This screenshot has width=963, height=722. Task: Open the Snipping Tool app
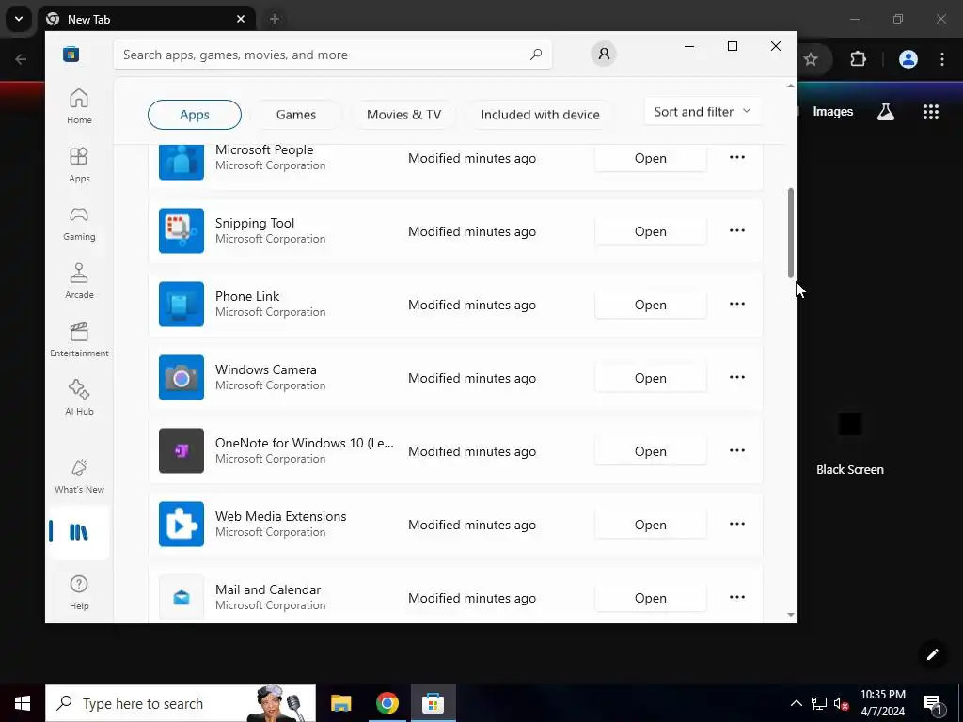(651, 231)
